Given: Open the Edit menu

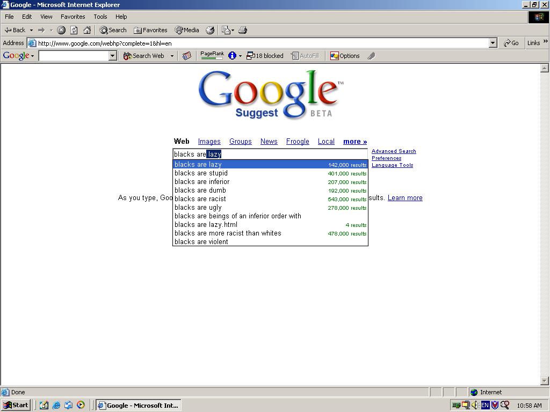Looking at the screenshot, I should click(x=27, y=17).
